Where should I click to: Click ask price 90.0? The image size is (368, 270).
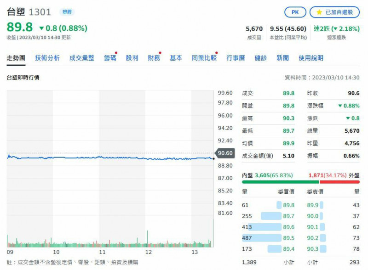313,216
